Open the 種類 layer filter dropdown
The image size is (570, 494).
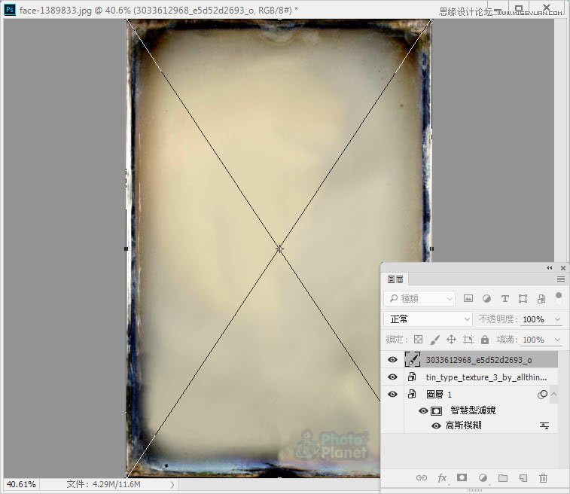(x=419, y=298)
